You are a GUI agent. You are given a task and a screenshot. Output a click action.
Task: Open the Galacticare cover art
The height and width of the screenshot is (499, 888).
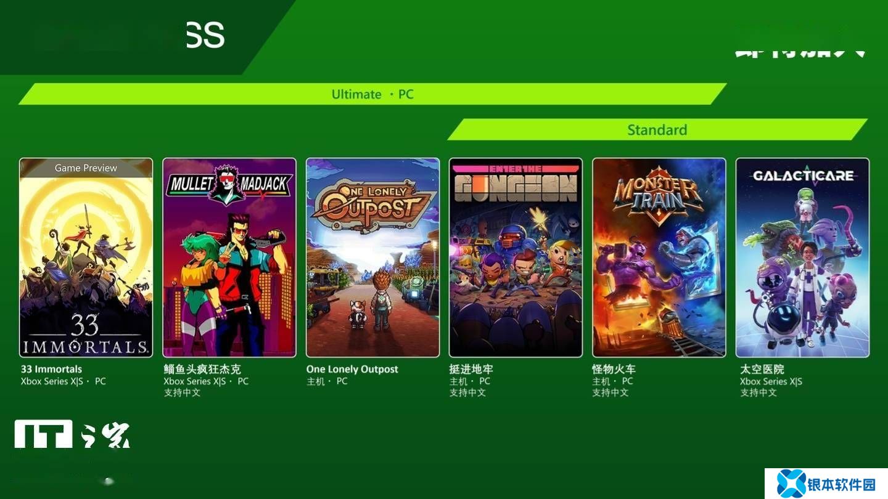coord(802,258)
